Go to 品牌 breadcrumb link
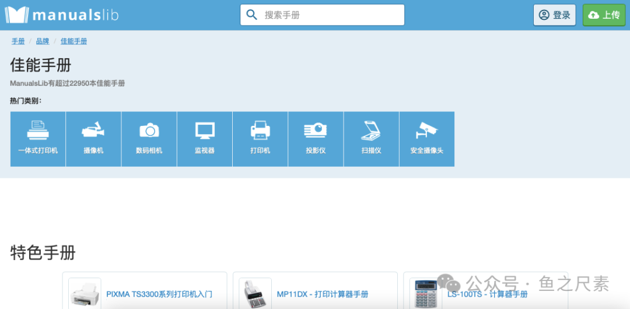Screen dimensions: 630x309 (43, 41)
